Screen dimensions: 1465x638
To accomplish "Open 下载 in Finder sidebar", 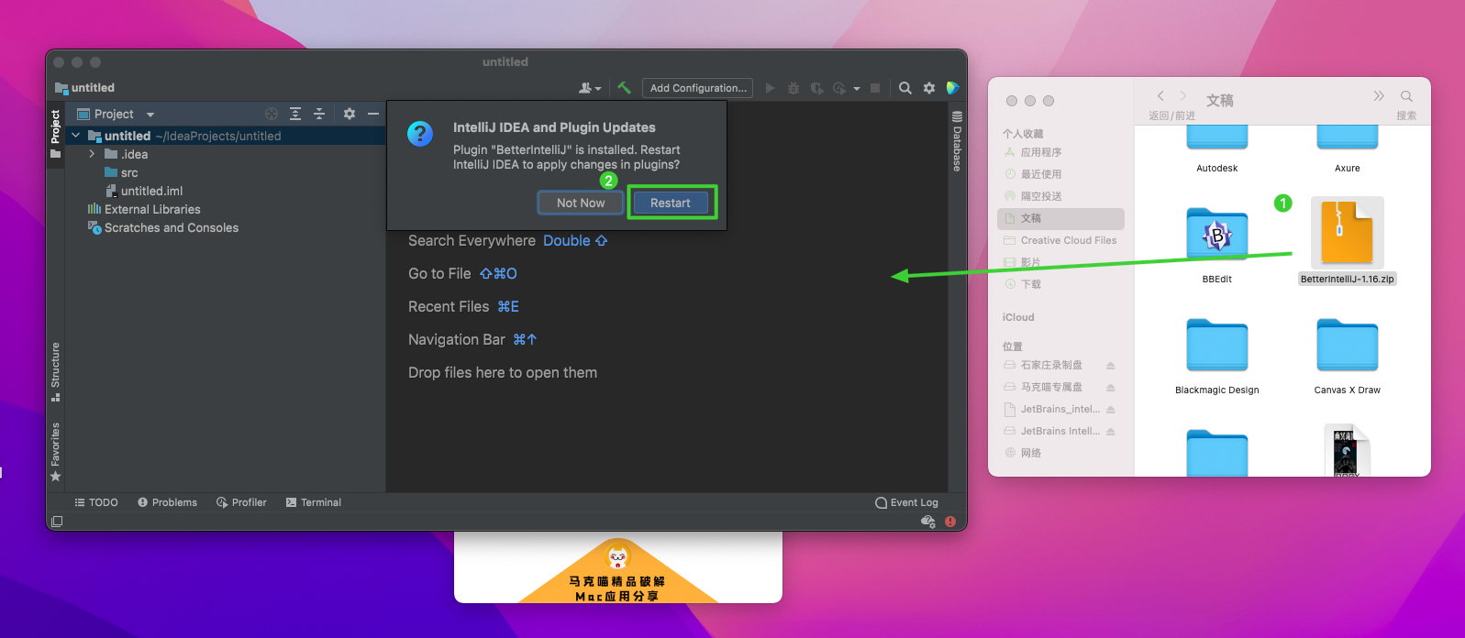I will [1062, 284].
